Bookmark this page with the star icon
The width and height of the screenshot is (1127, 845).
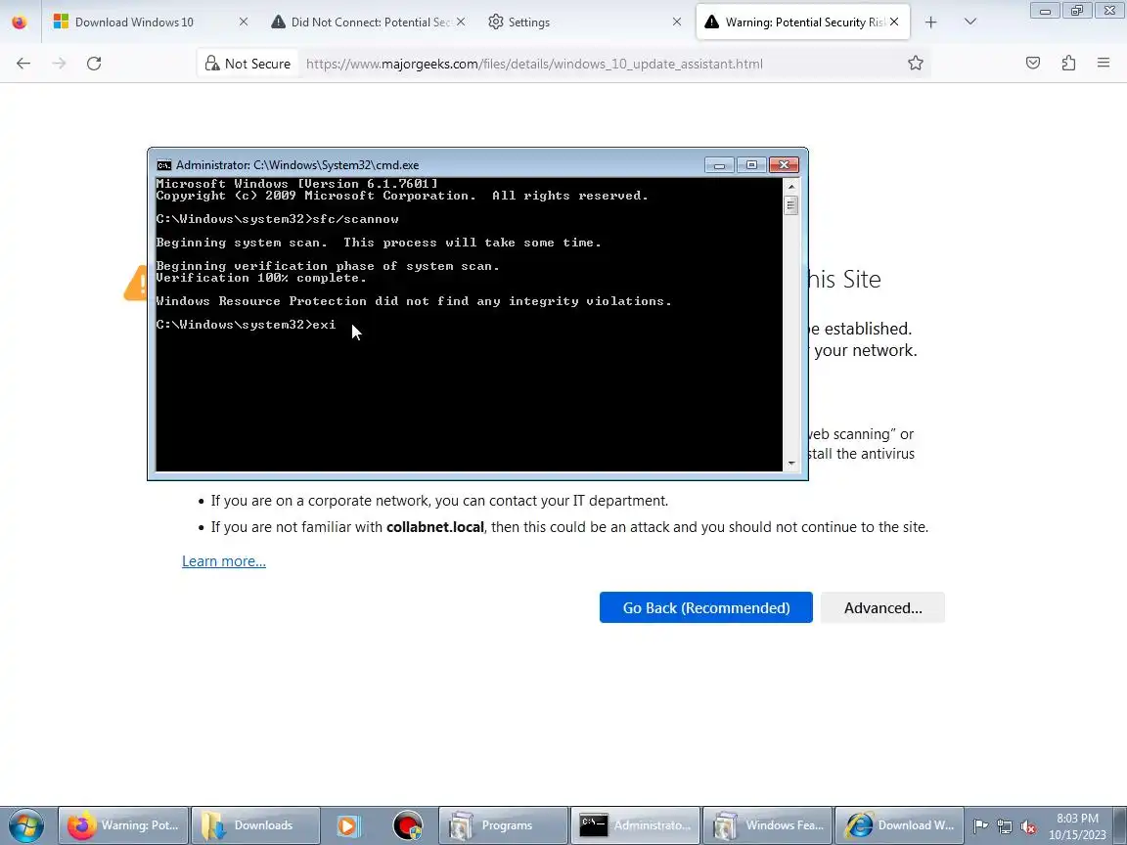[x=915, y=64]
